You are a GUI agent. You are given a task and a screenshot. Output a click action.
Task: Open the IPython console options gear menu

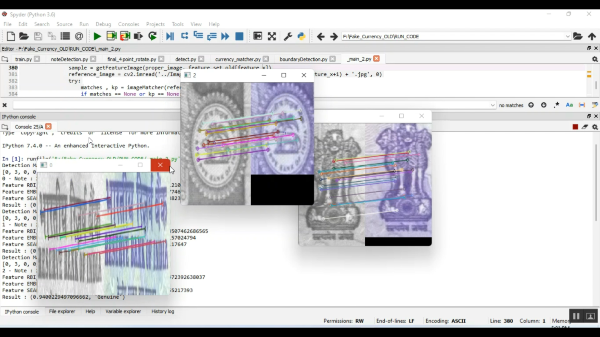coord(595,127)
